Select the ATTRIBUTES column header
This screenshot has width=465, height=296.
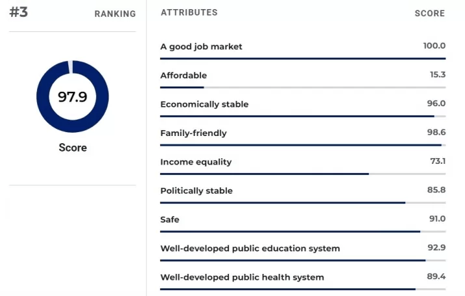click(189, 12)
